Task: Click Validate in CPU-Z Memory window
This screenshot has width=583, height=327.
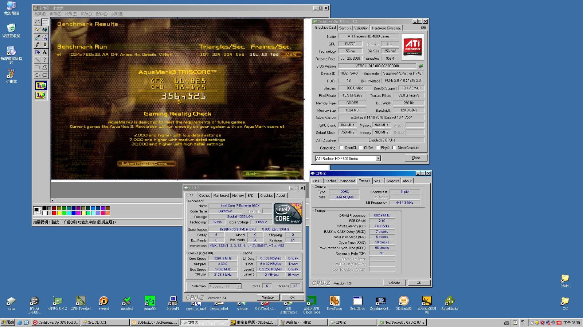Action: [x=394, y=283]
